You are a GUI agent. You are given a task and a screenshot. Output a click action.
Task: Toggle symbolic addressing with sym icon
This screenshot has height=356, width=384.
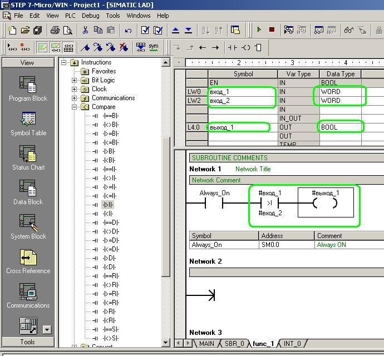click(x=154, y=47)
